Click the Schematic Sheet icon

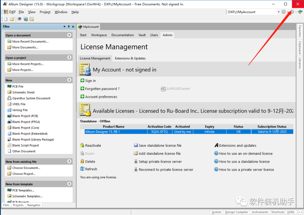9,92
